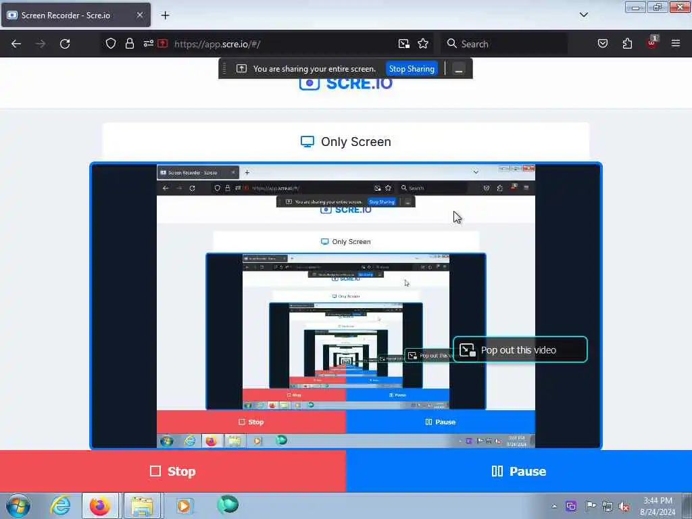Click the network tray icon
The image size is (692, 519).
pos(608,506)
